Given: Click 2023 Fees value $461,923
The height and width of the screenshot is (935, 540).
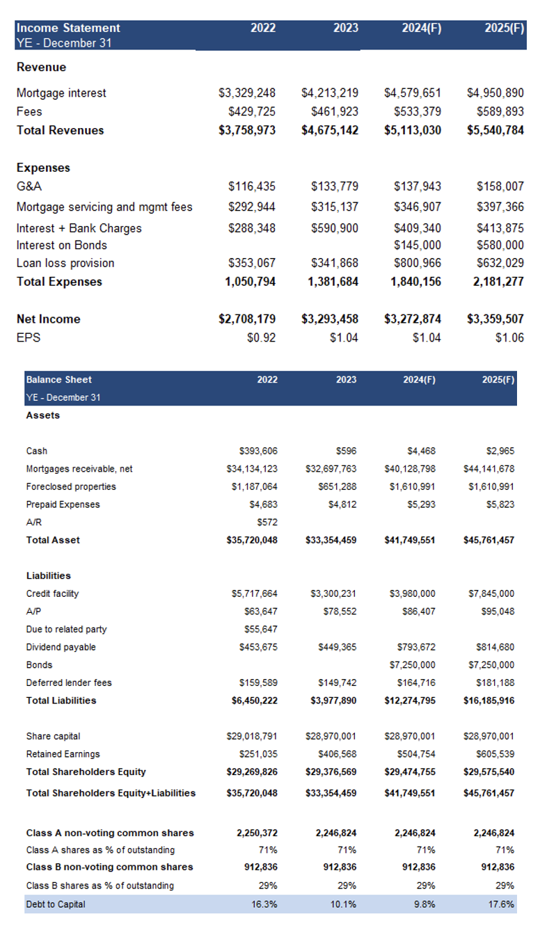Looking at the screenshot, I should pos(335,112).
